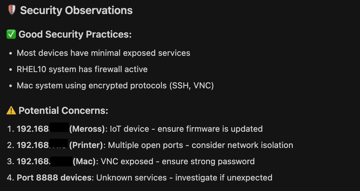Click the redacted box in the Meross address
The image size is (360, 191).
59,127
